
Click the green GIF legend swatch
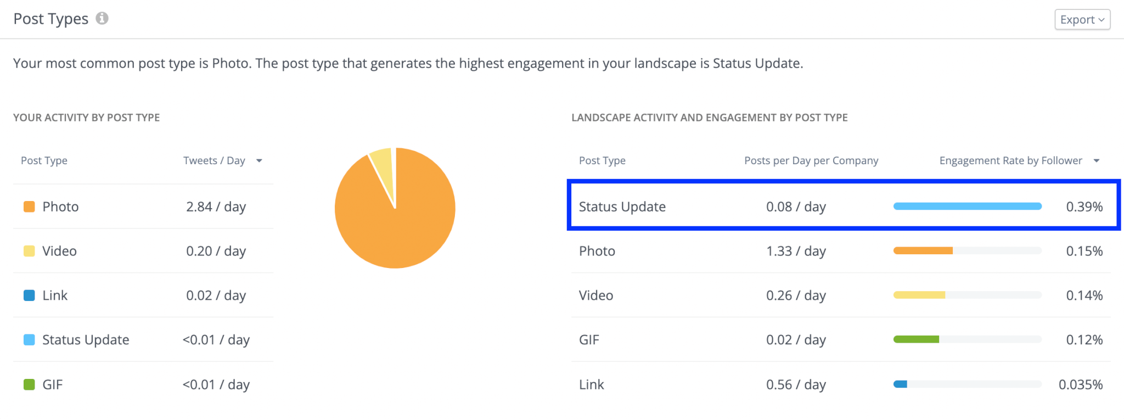tap(29, 384)
